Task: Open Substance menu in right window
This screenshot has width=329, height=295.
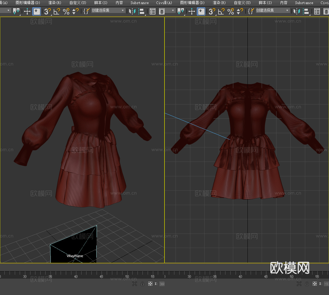Action: (x=304, y=3)
